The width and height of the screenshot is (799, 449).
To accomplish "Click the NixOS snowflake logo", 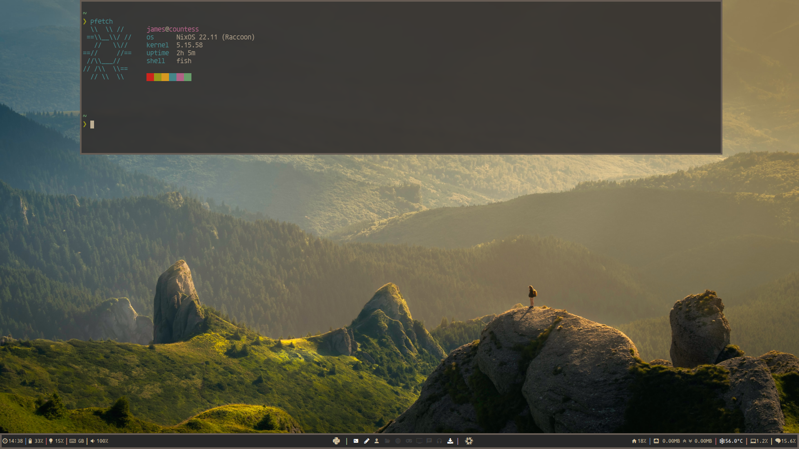I will pos(469,441).
